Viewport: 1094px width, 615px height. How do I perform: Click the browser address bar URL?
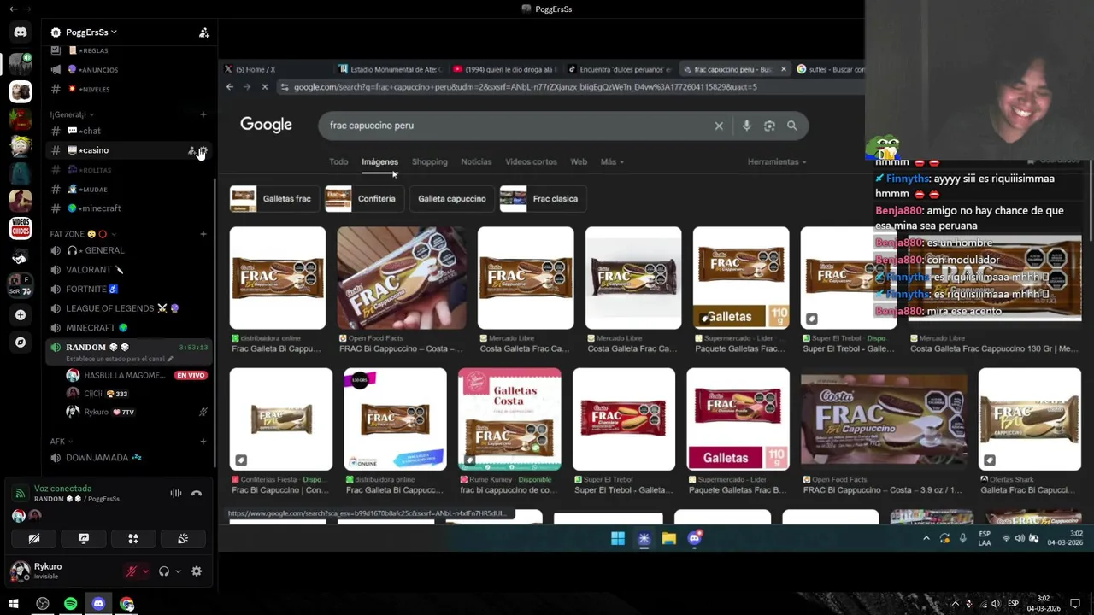[525, 87]
